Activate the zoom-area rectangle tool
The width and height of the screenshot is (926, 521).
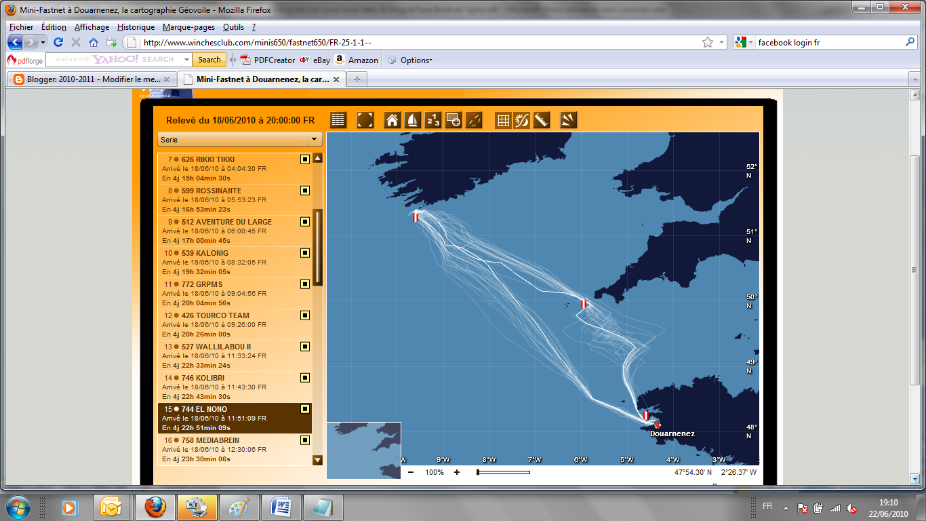click(453, 120)
